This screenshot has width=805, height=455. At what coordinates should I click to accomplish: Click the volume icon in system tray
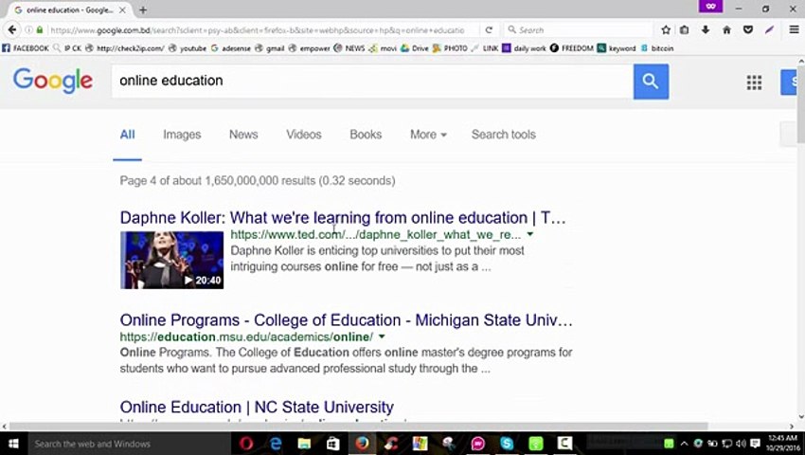click(741, 444)
